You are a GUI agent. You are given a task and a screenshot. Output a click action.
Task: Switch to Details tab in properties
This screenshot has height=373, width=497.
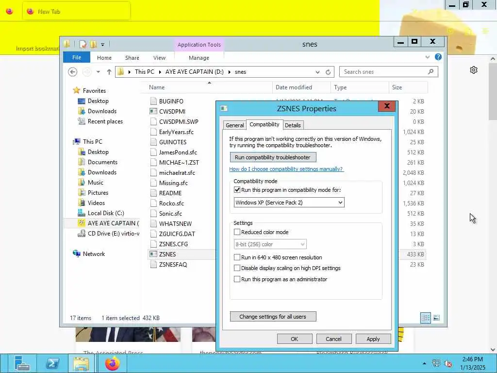[x=293, y=125]
